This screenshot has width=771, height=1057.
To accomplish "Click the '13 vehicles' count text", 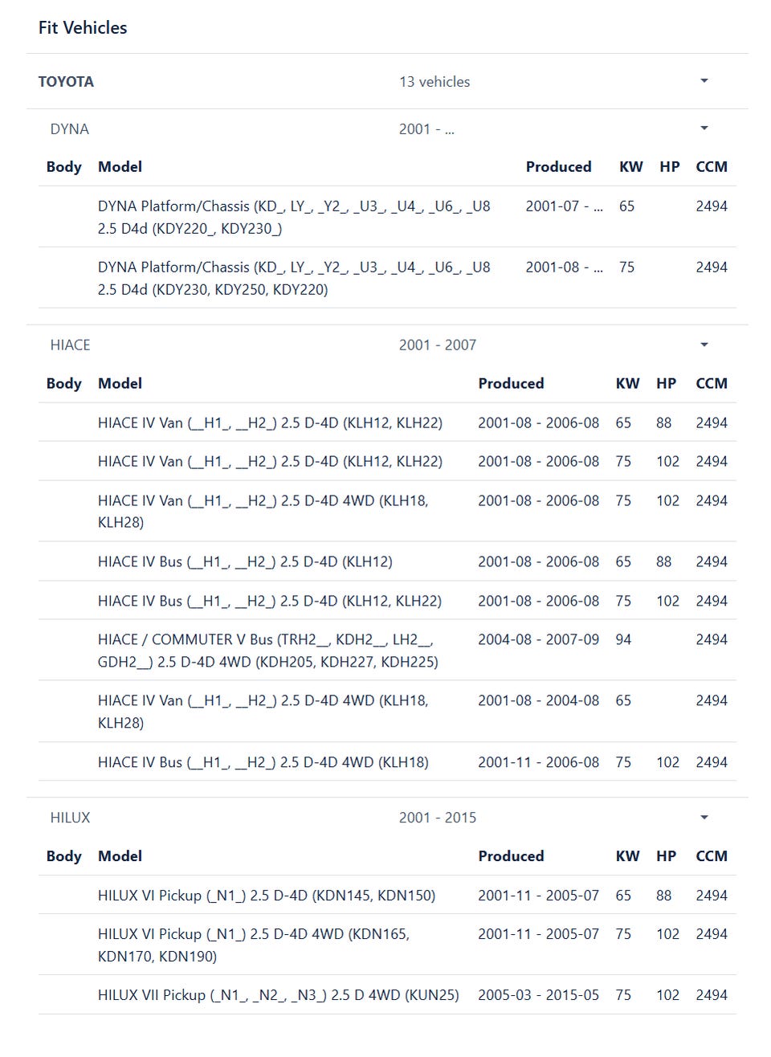I will click(x=434, y=82).
